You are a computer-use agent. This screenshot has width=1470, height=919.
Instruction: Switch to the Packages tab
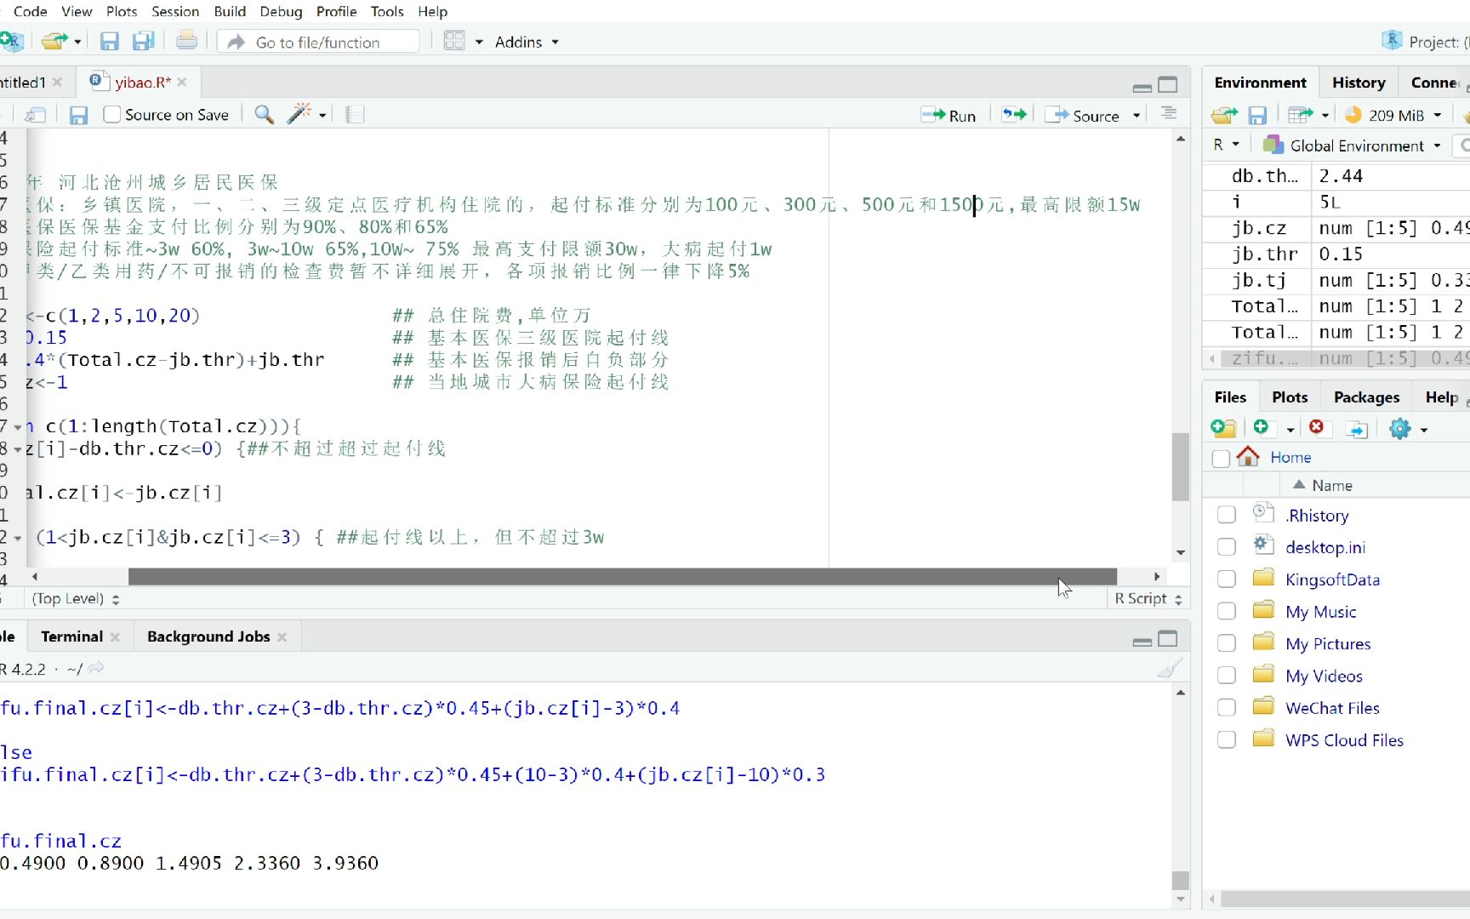1366,397
